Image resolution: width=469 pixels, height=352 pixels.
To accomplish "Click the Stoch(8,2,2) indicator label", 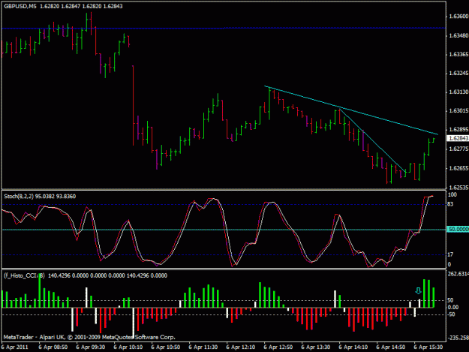I will coord(19,196).
